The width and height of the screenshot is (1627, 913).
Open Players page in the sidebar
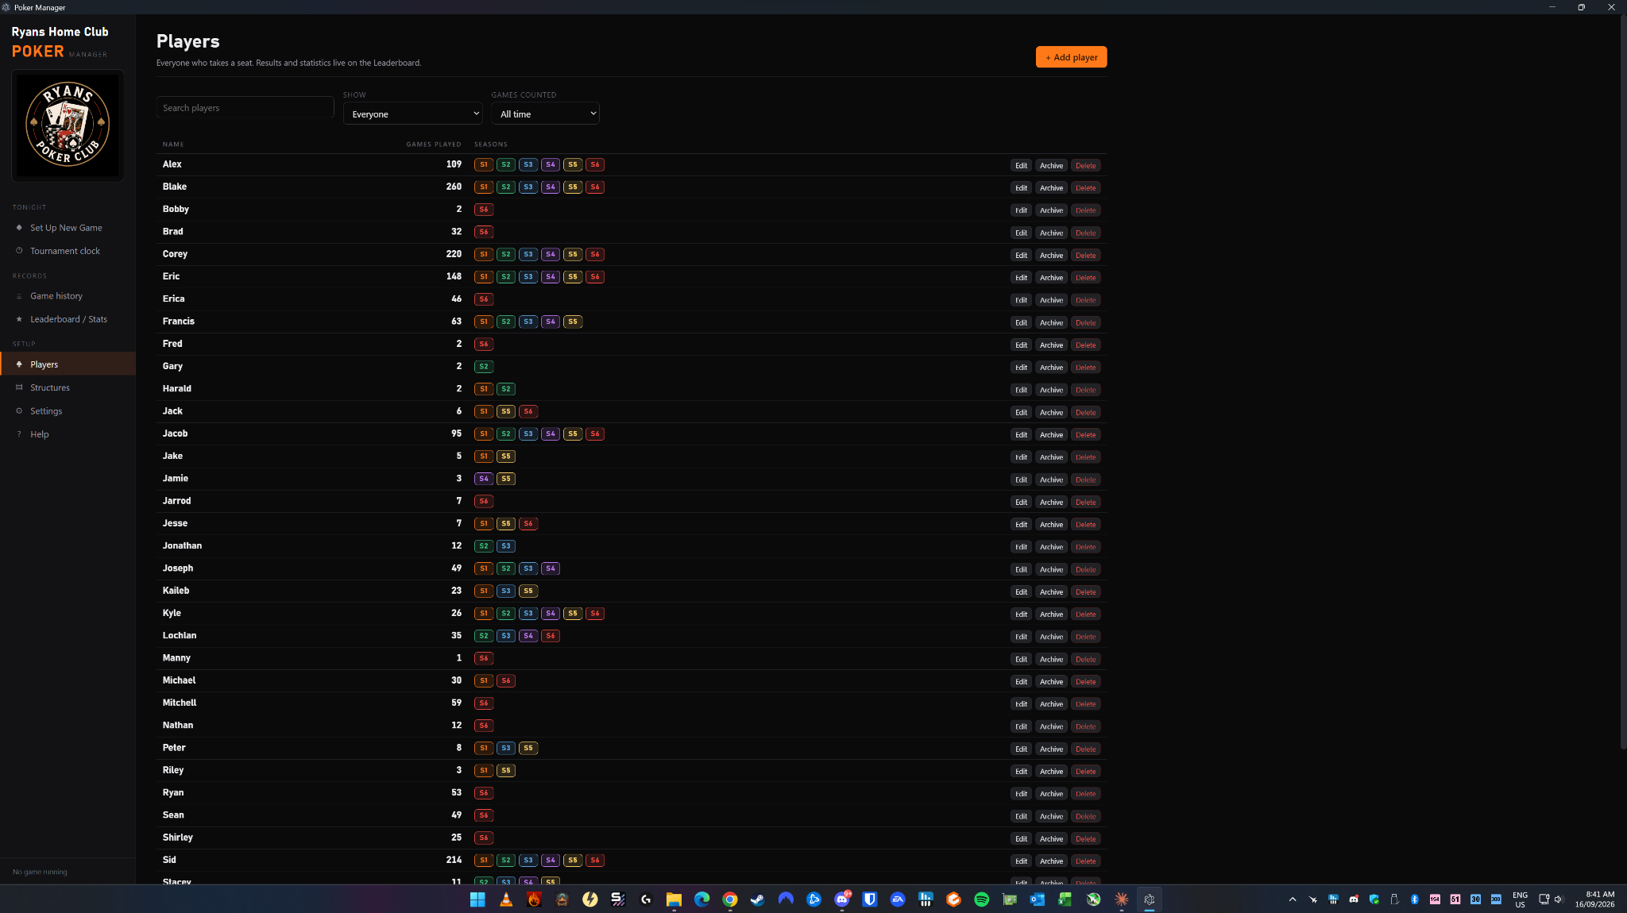click(x=68, y=364)
